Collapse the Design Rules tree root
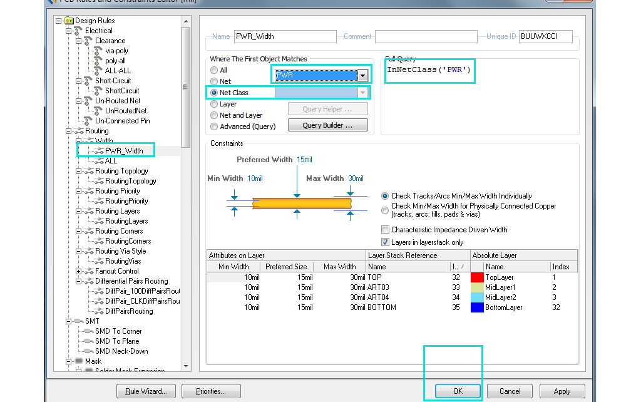This screenshot has height=402, width=641. pos(58,21)
